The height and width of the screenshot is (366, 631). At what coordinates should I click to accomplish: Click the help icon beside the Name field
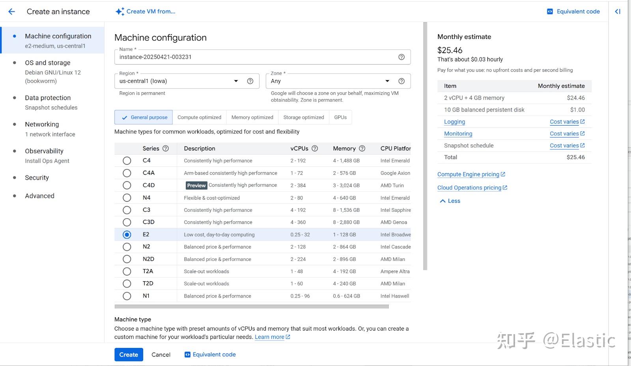pos(401,57)
